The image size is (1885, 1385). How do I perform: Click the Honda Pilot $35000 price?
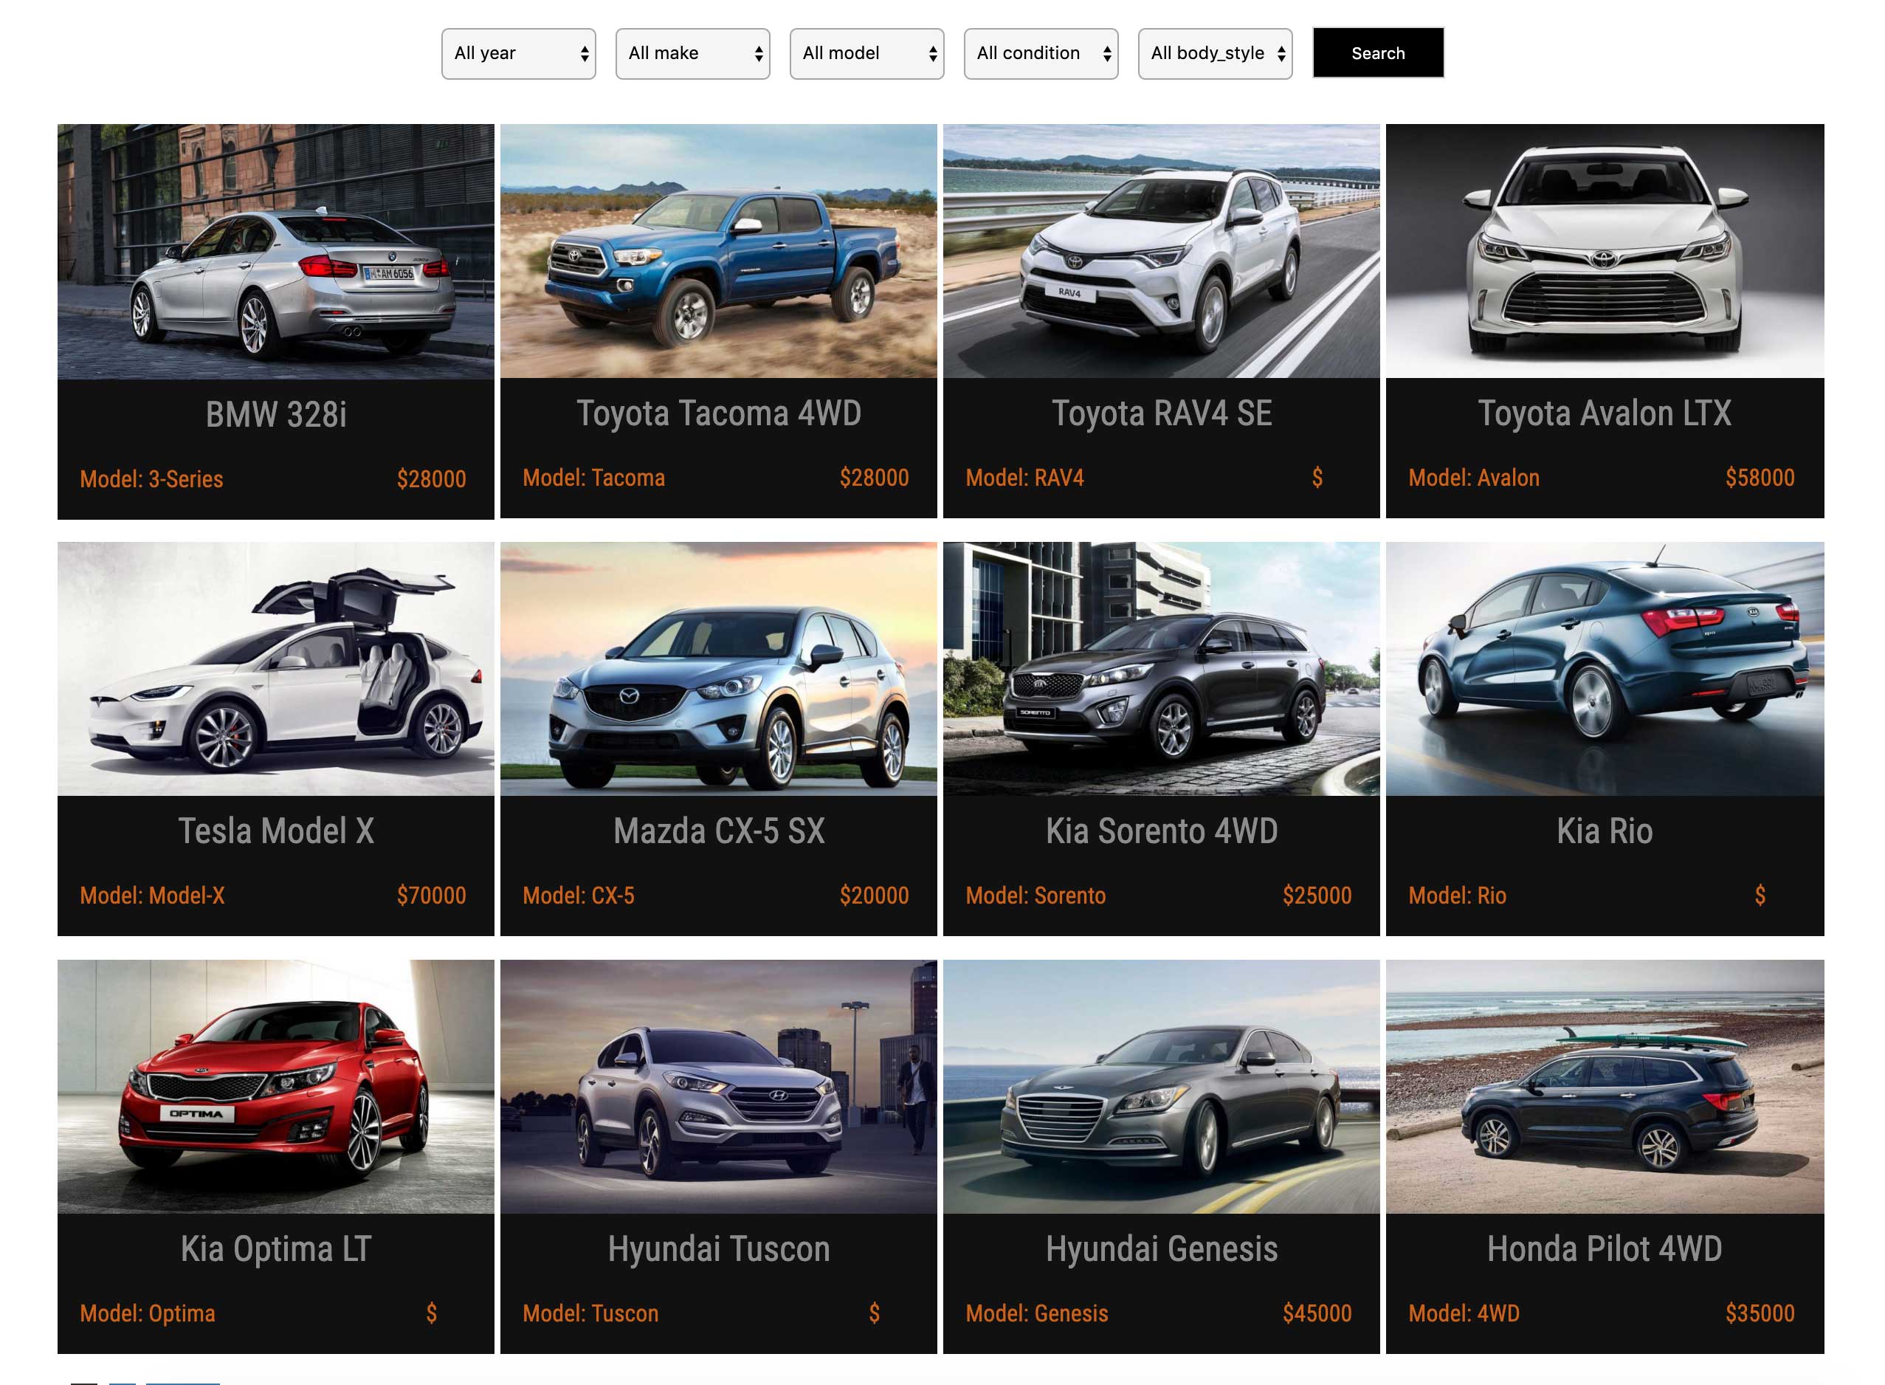click(x=1760, y=1313)
